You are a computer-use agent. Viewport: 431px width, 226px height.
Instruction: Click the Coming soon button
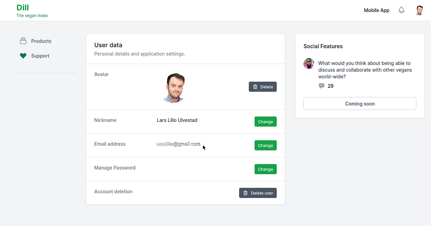[x=359, y=104]
